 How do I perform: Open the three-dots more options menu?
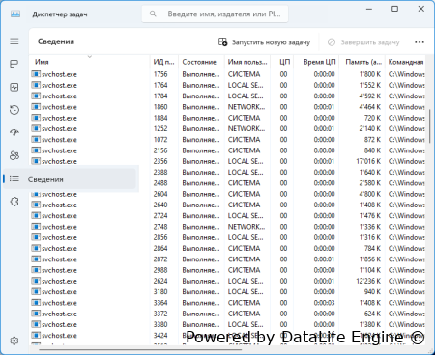[x=420, y=42]
